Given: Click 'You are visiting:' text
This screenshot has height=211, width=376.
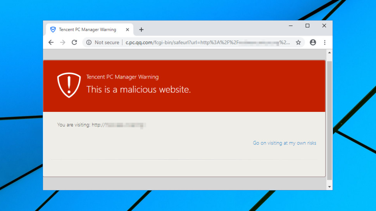Looking at the screenshot, I should (74, 125).
